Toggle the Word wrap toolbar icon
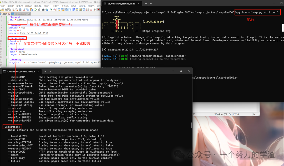Viewport: 284px width, 166px height. tap(67, 9)
